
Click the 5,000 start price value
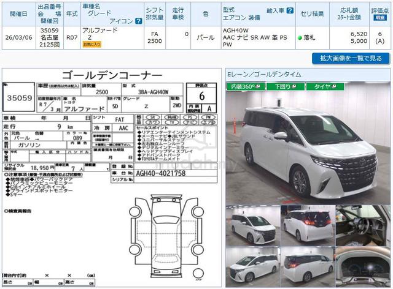tap(359, 41)
